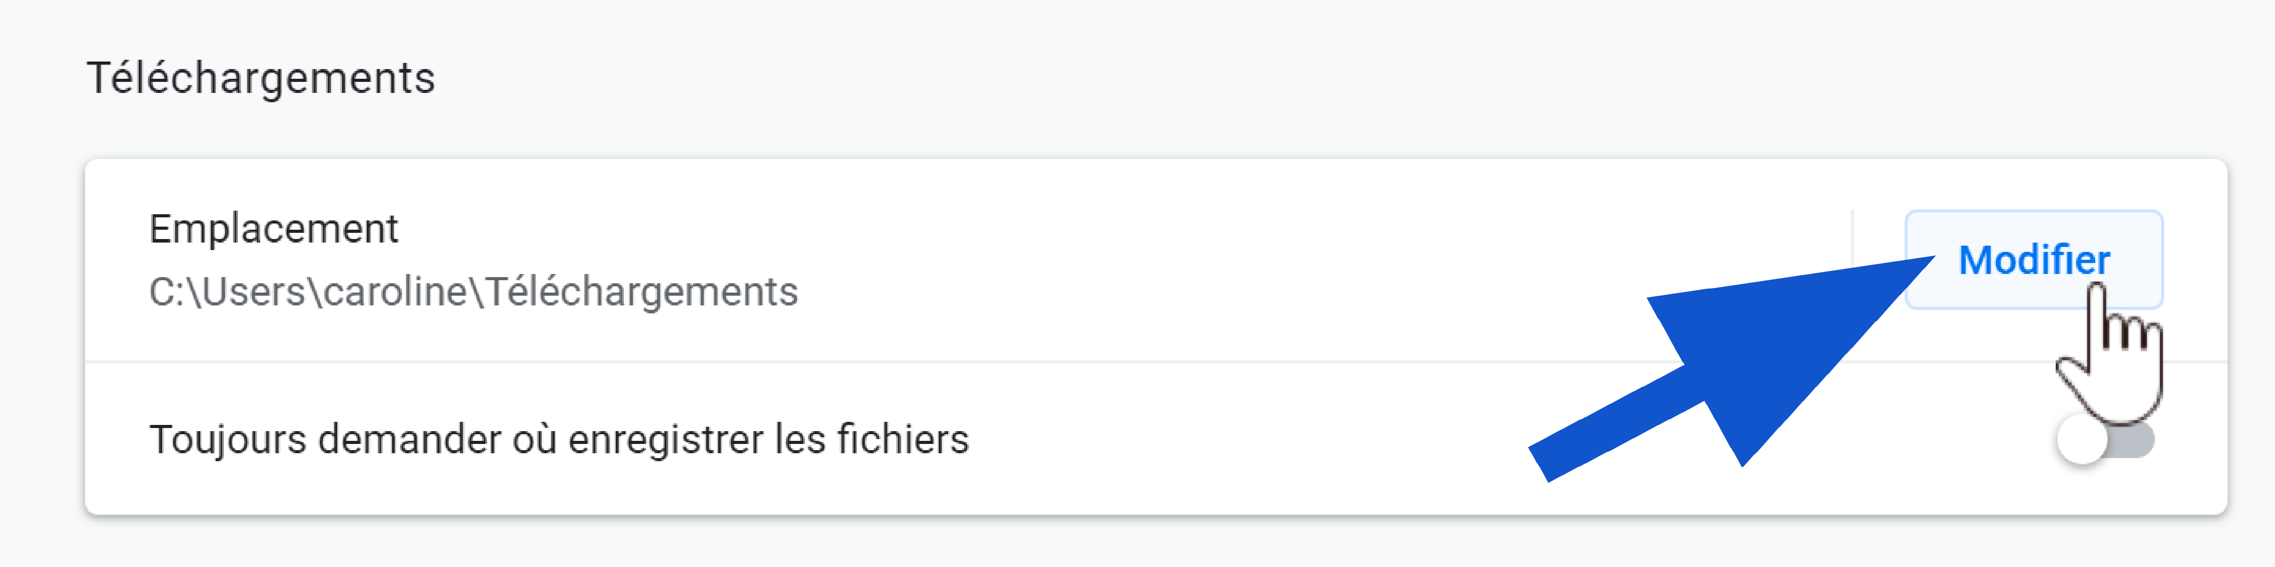Click the empty area right of Téléchargements heading
Viewport: 2275px width, 567px height.
tap(1325, 78)
